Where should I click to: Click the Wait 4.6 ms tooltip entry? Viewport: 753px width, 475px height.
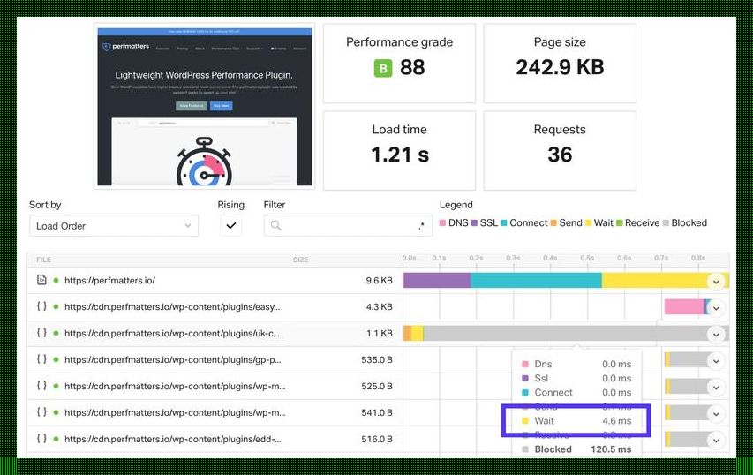pos(576,421)
